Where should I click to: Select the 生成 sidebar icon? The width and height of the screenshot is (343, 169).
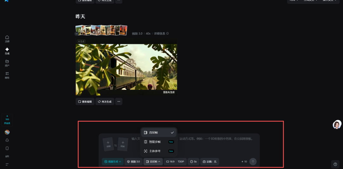coord(7,51)
